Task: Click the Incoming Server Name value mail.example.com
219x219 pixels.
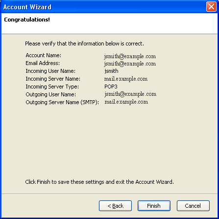Action: [126, 79]
